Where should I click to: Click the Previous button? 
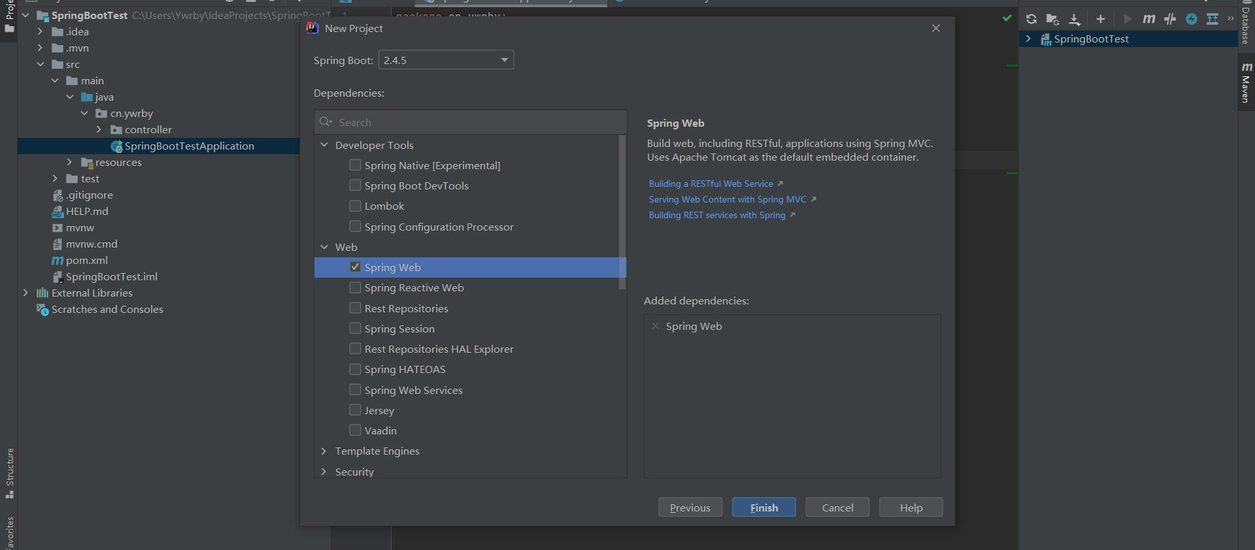(690, 508)
